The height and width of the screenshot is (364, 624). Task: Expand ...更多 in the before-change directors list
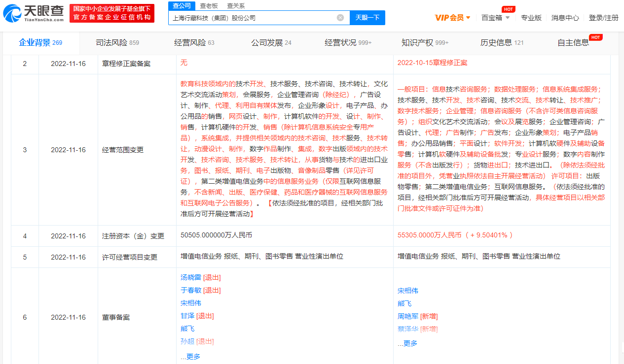190,357
